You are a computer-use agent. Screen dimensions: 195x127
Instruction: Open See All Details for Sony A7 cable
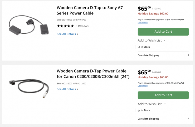[66, 34]
